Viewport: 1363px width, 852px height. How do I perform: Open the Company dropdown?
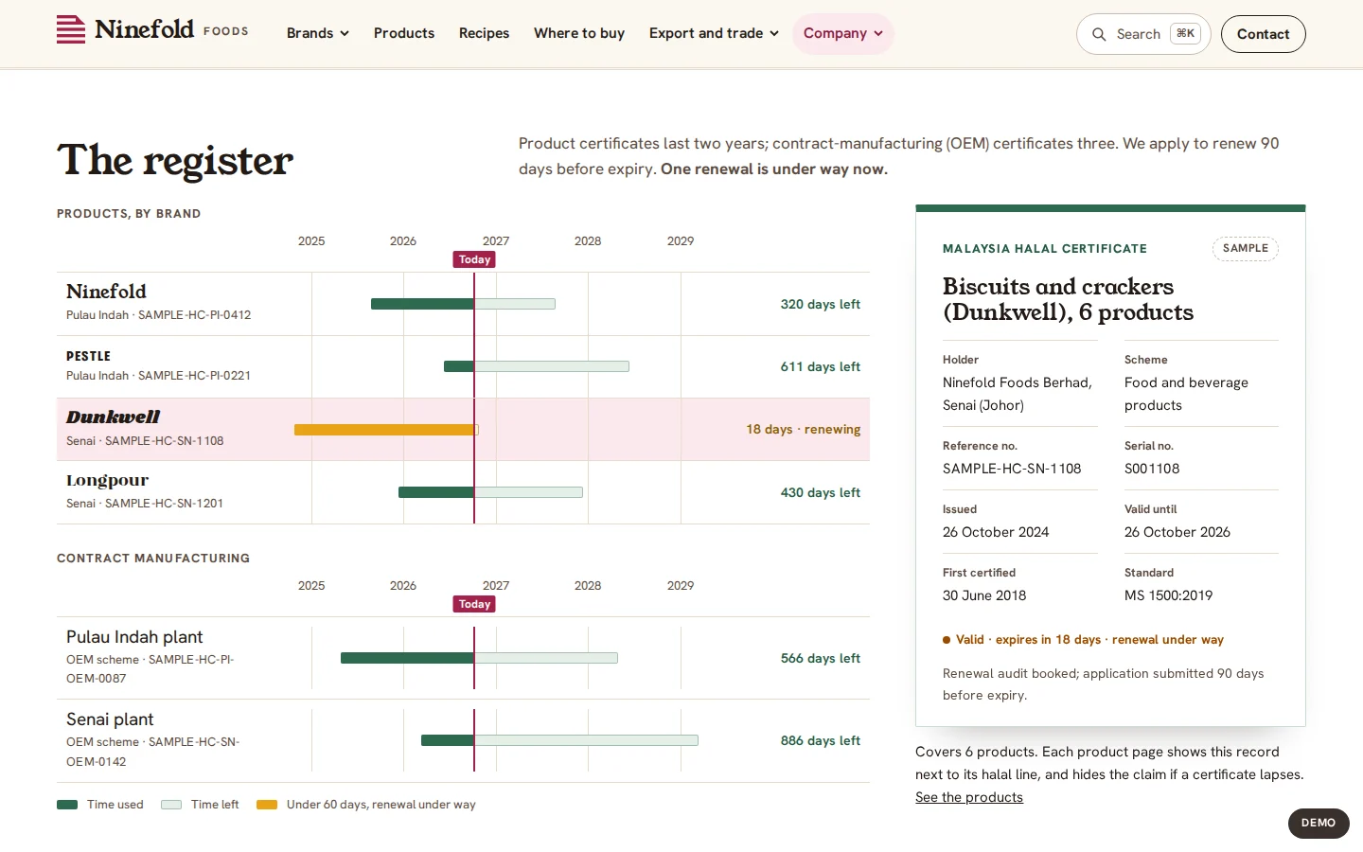click(843, 33)
